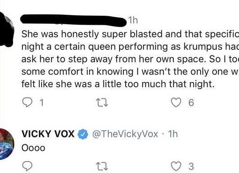This screenshot has height=173, width=239.
Task: Open the first tweet author's avatar
Action: click(x=6, y=29)
